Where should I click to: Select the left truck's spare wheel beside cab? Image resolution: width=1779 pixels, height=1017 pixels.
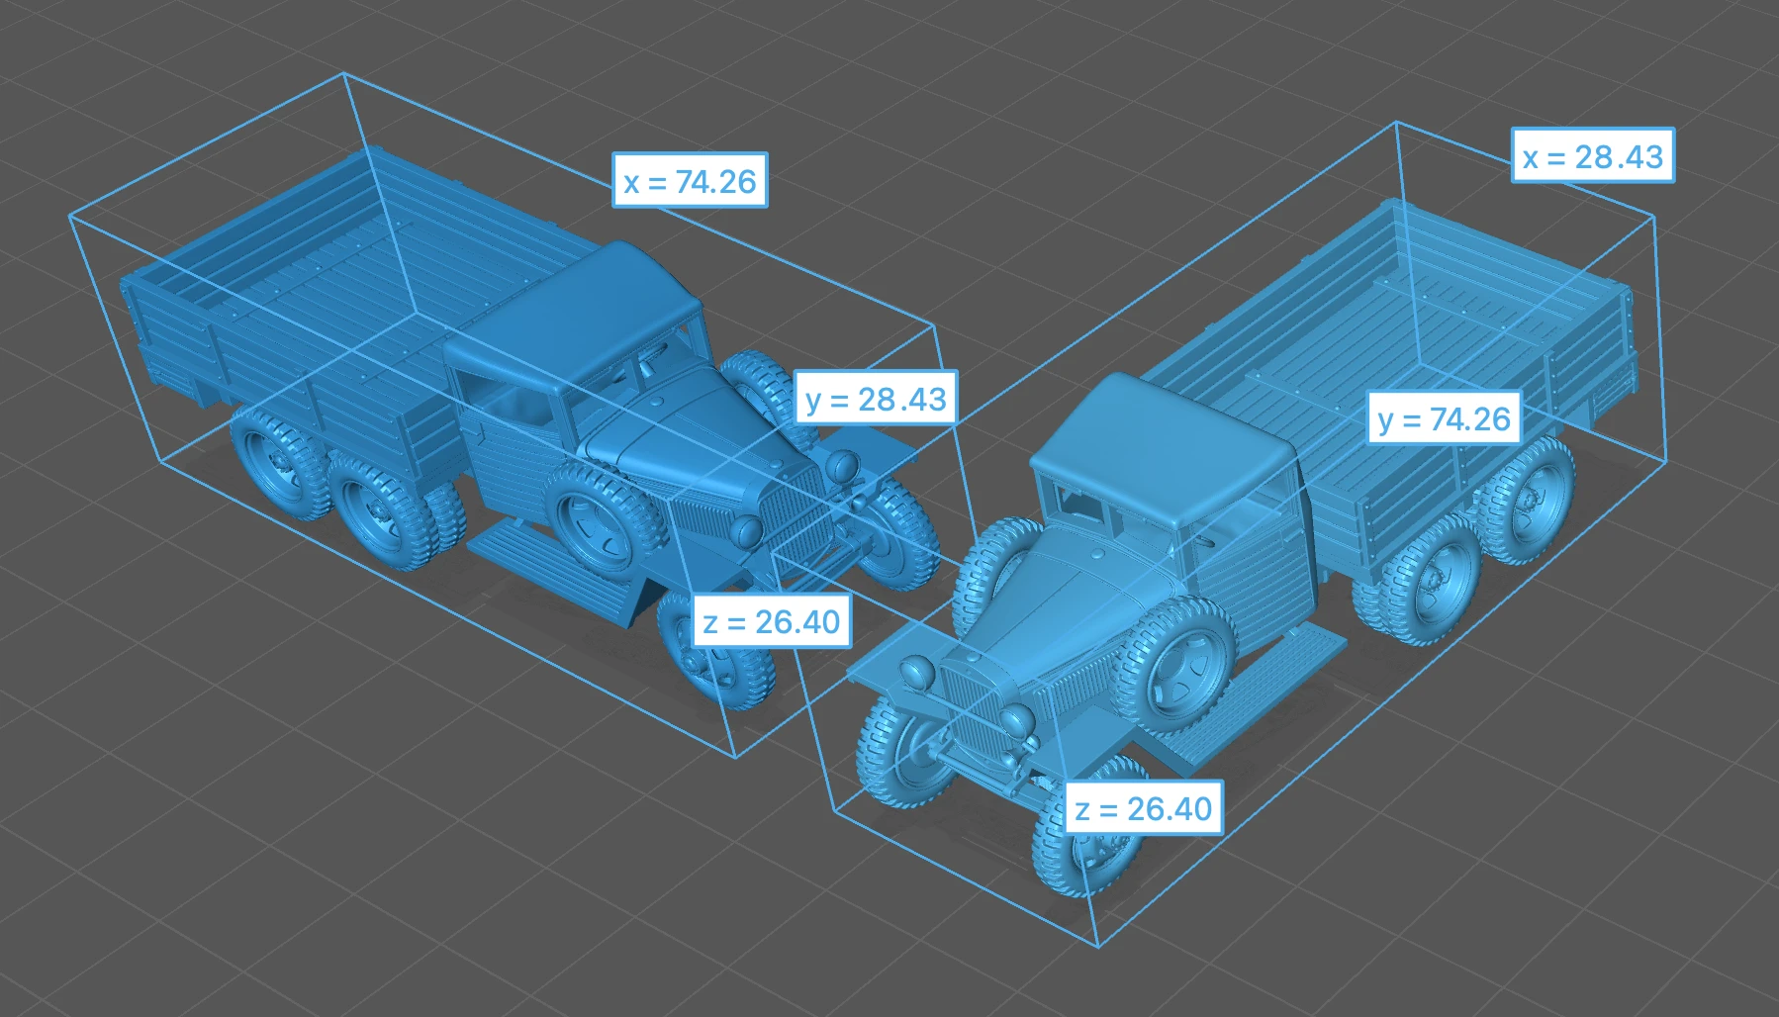599,521
